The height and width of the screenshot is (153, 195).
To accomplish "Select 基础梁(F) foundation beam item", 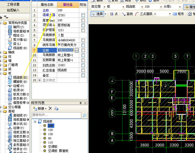I will 18,115.
